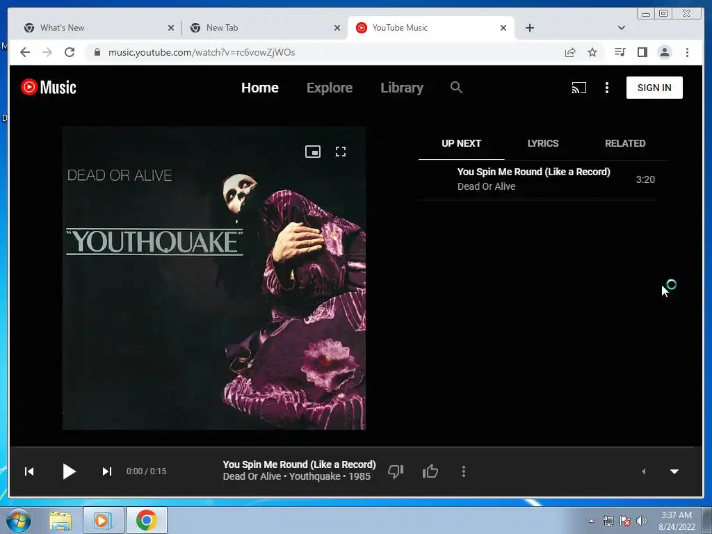Click the Chrome forward arrow
Viewport: 712px width, 534px height.
(47, 52)
